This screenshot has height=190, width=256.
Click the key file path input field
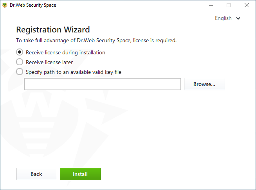[x=103, y=84]
